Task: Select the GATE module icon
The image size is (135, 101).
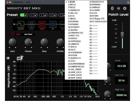Action: pos(21,24)
